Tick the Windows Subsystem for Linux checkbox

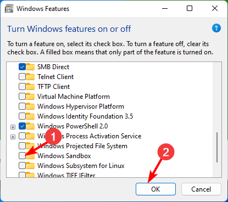coord(22,166)
